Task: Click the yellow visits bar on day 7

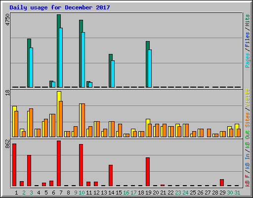Action: (x=58, y=114)
